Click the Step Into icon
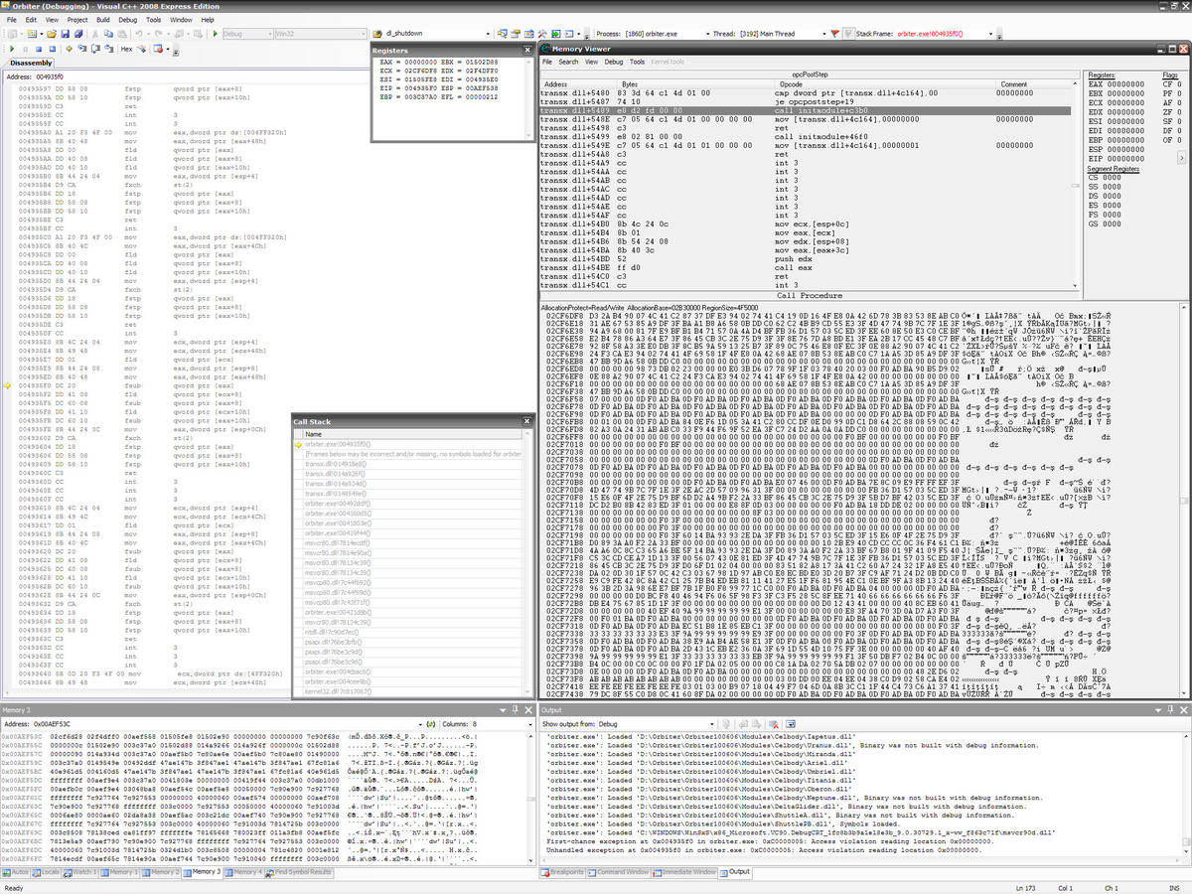This screenshot has height=894, width=1192. point(81,49)
